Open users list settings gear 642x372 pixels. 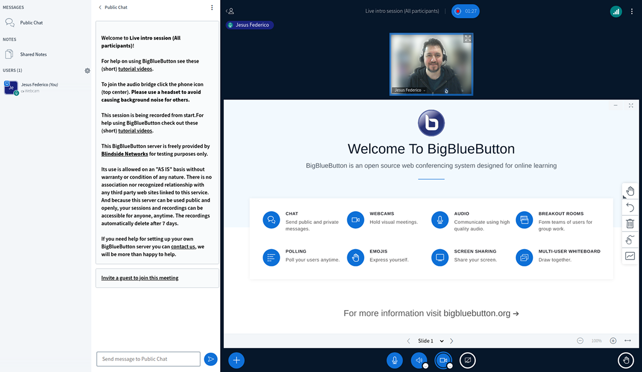87,71
